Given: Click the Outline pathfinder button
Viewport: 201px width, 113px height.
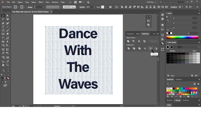Looking at the screenshot, I should 150,48.
